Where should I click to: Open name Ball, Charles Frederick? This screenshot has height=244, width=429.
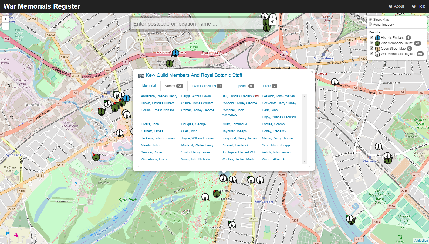238,96
